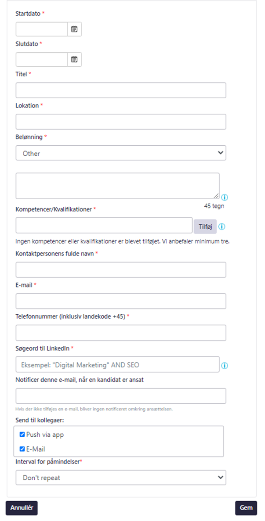Uncheck the Push via app checkbox
This screenshot has width=265, height=521.
click(x=22, y=435)
